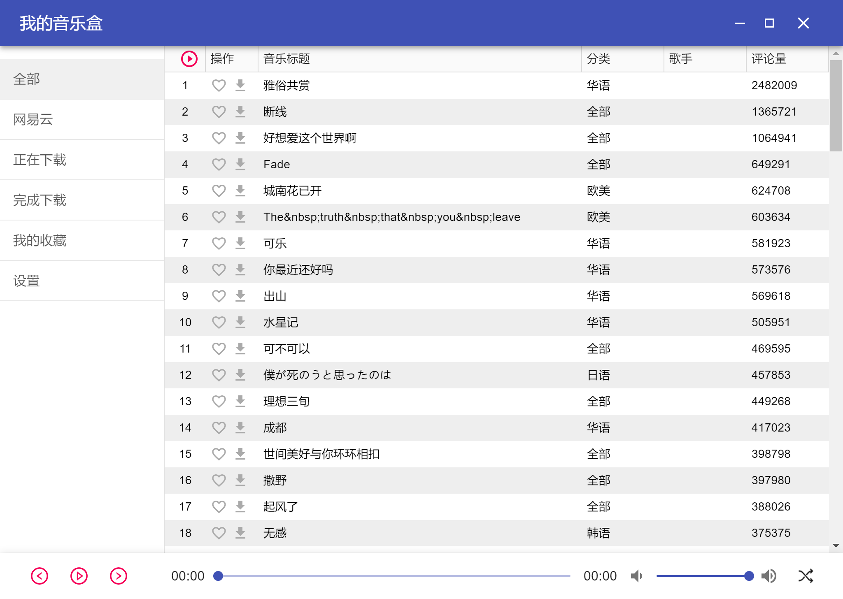Viewport: 843px width, 599px height.
Task: Click scrollbar down arrow
Action: coord(836,546)
